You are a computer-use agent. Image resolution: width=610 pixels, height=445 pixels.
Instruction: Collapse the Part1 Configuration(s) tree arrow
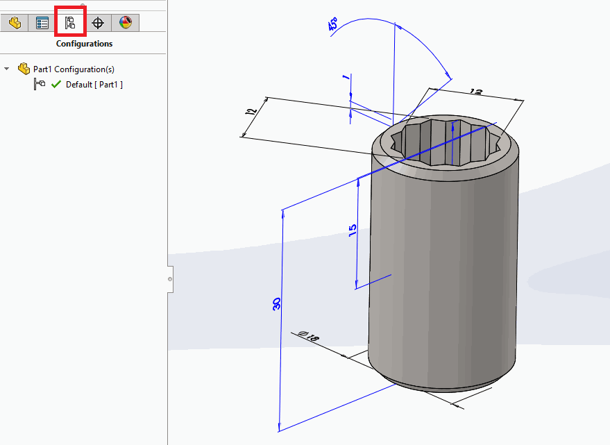tap(7, 69)
